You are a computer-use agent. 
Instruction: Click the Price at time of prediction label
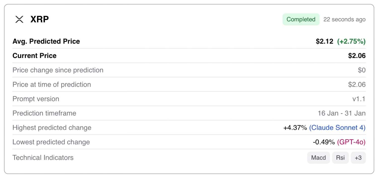52,84
